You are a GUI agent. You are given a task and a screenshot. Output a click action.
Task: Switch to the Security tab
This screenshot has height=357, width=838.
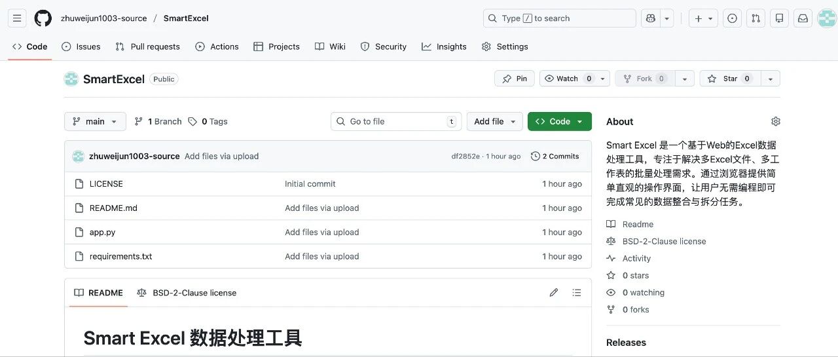coord(384,47)
